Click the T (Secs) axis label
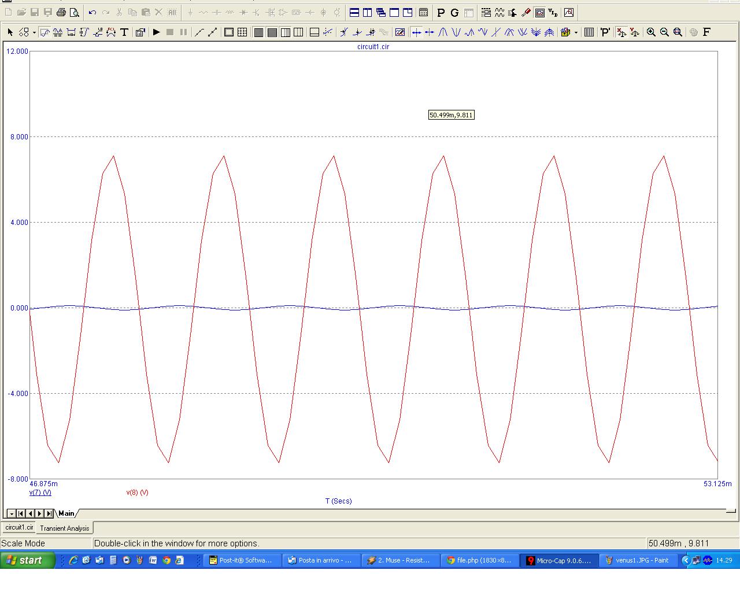The image size is (740, 592). tap(338, 501)
